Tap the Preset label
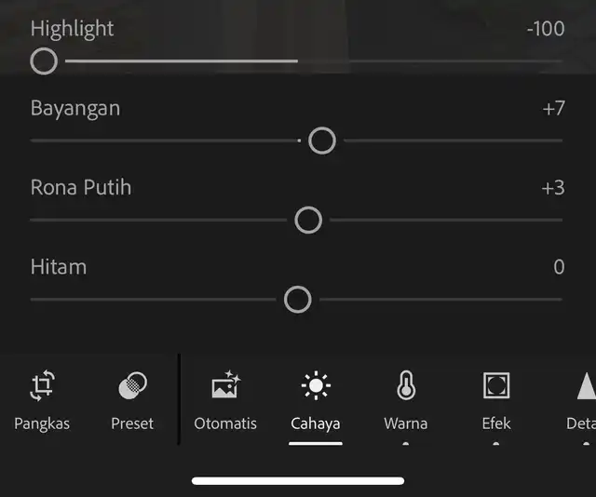 click(x=132, y=423)
